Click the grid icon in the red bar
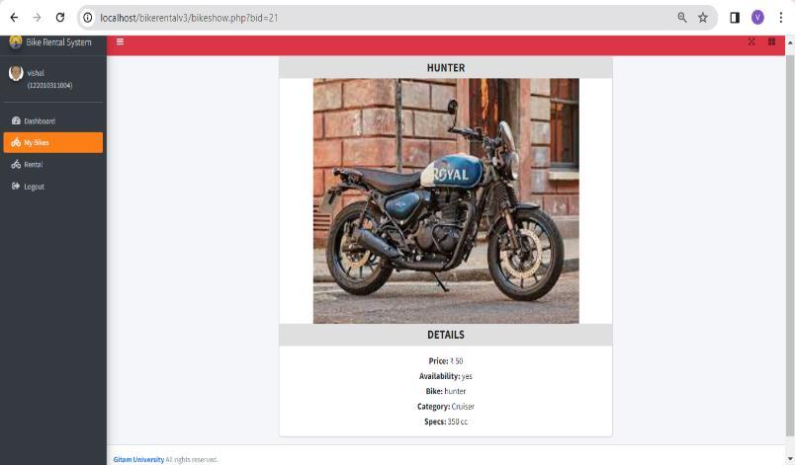The image size is (795, 465). coord(771,41)
